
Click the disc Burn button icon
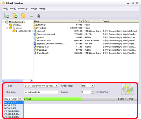point(127,89)
